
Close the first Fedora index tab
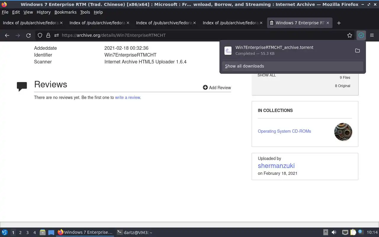61,23
